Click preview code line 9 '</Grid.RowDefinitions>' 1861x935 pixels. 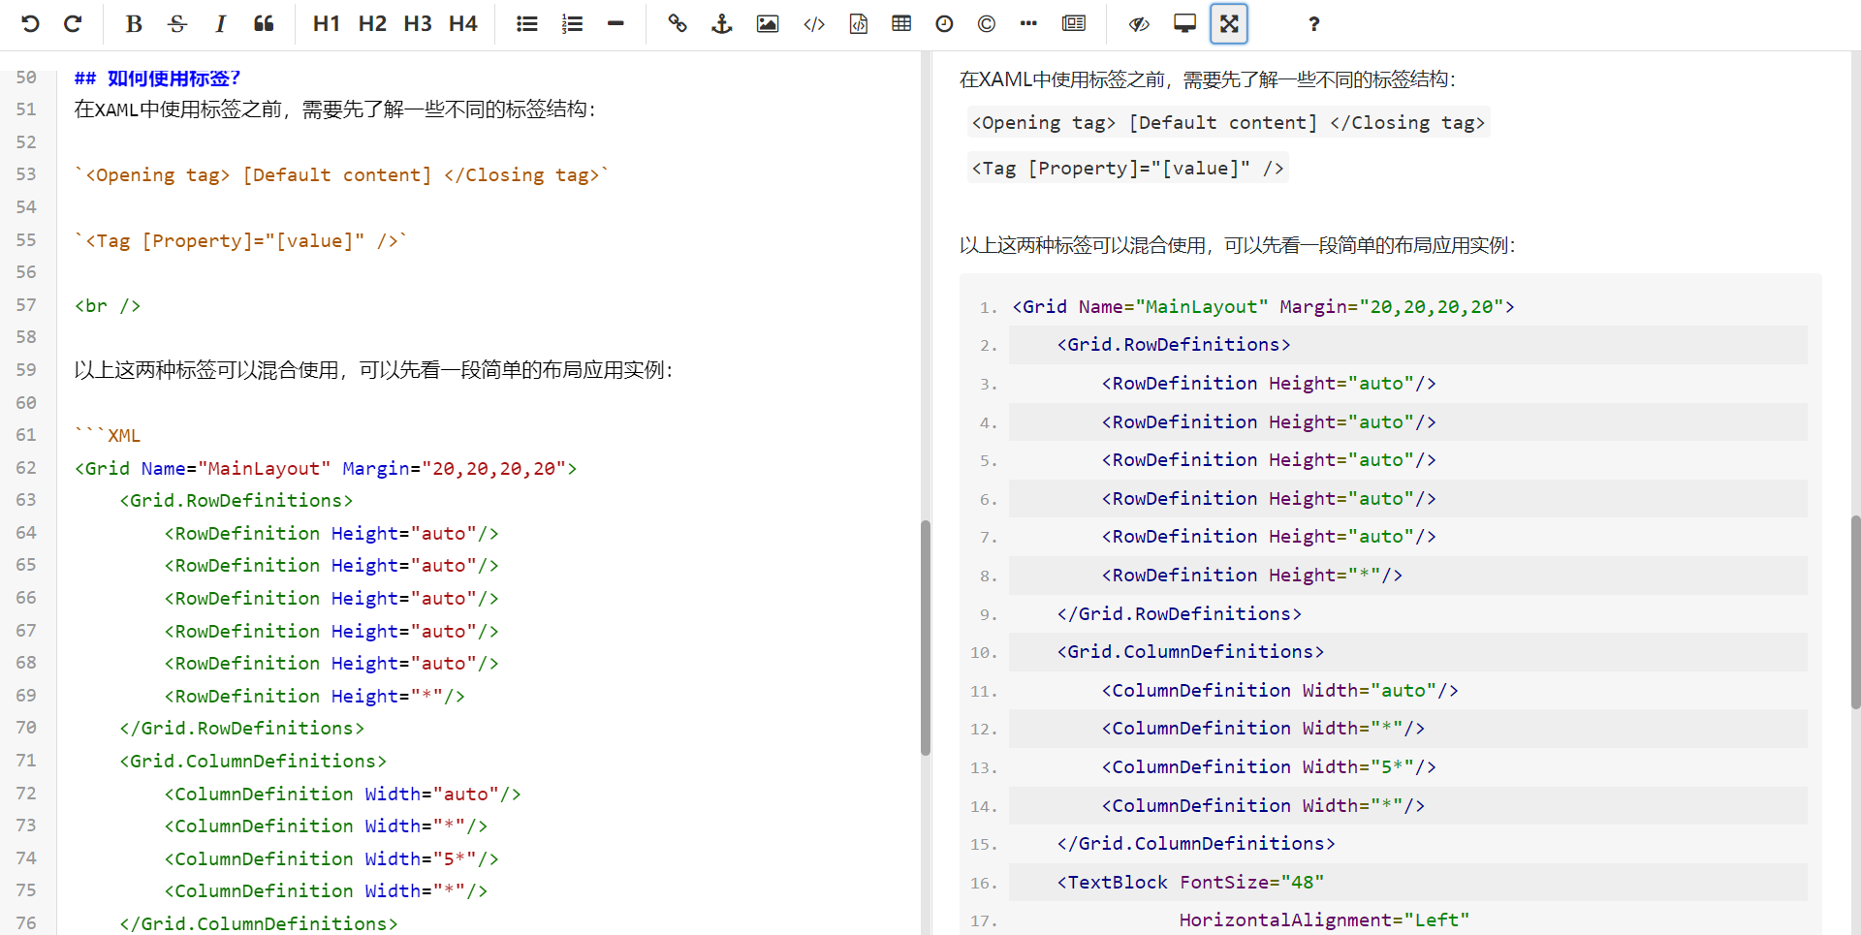point(1180,614)
